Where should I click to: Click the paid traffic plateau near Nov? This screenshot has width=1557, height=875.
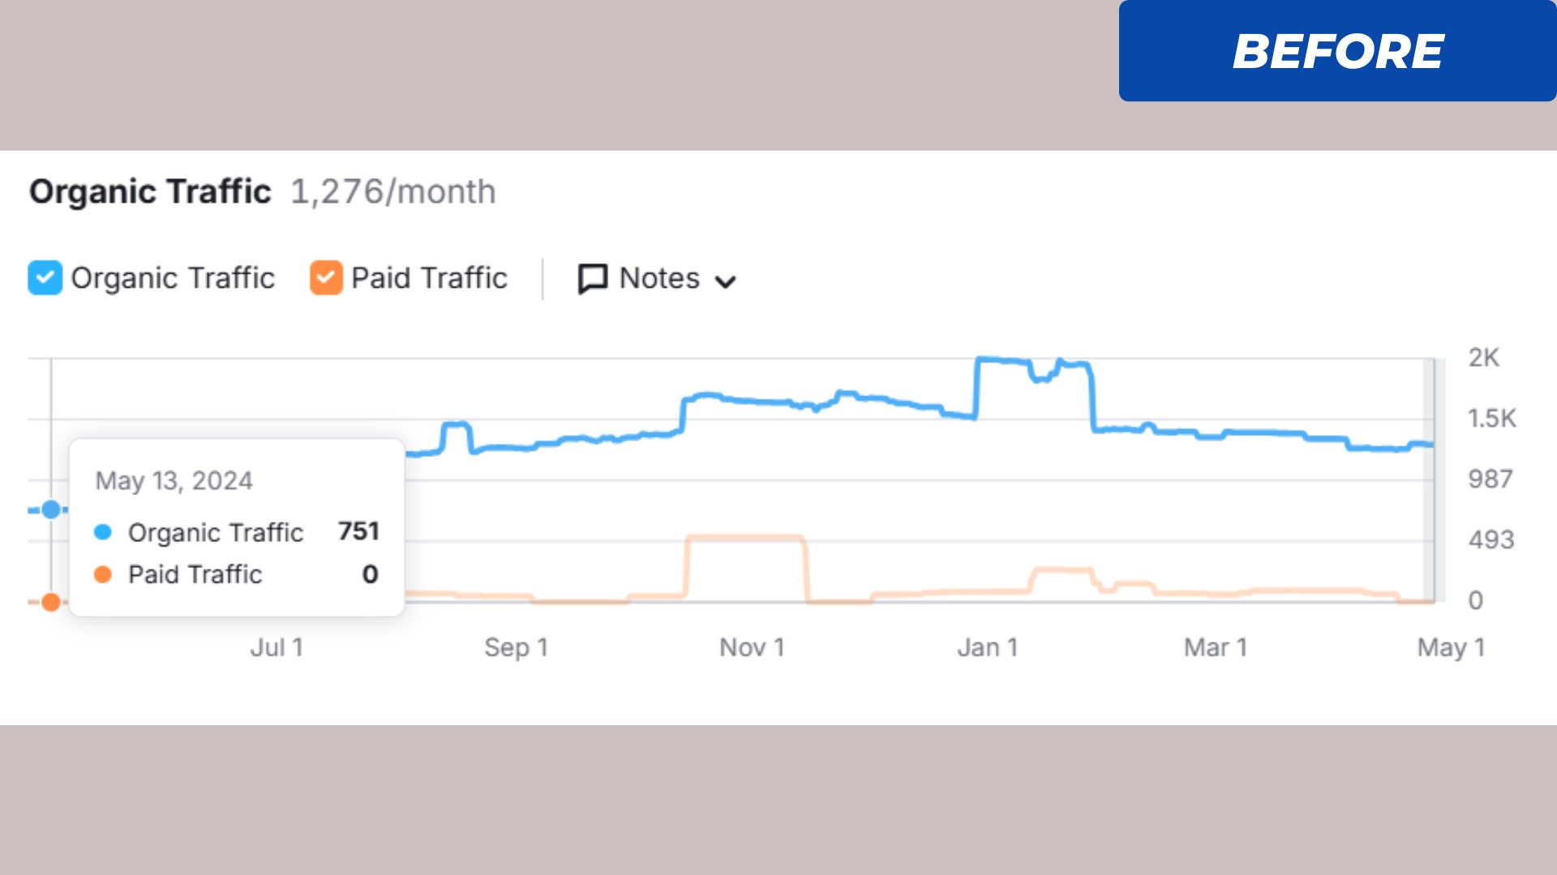pos(744,537)
